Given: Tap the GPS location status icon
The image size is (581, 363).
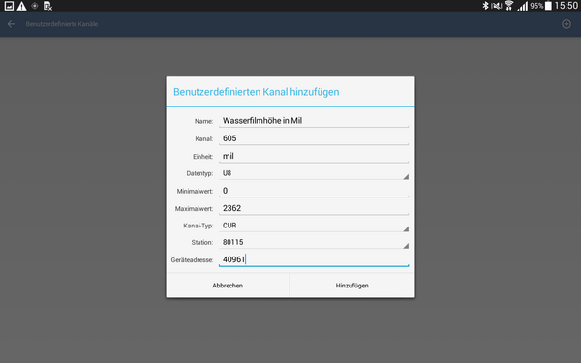Looking at the screenshot, I should point(35,6).
